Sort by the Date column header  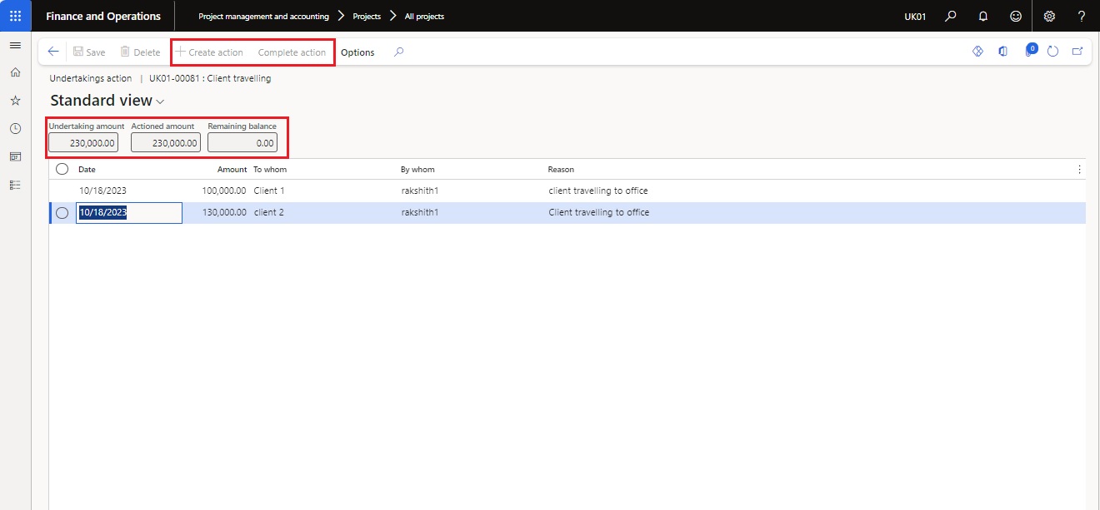[x=87, y=169]
